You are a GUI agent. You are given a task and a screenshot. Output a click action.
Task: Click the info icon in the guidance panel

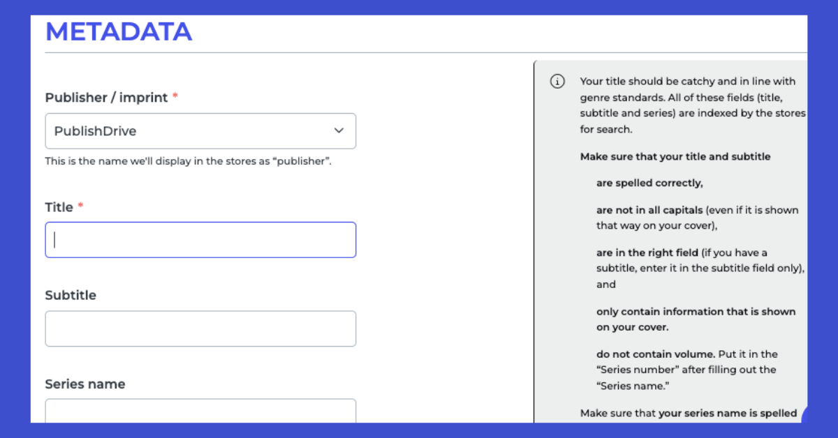(x=557, y=82)
